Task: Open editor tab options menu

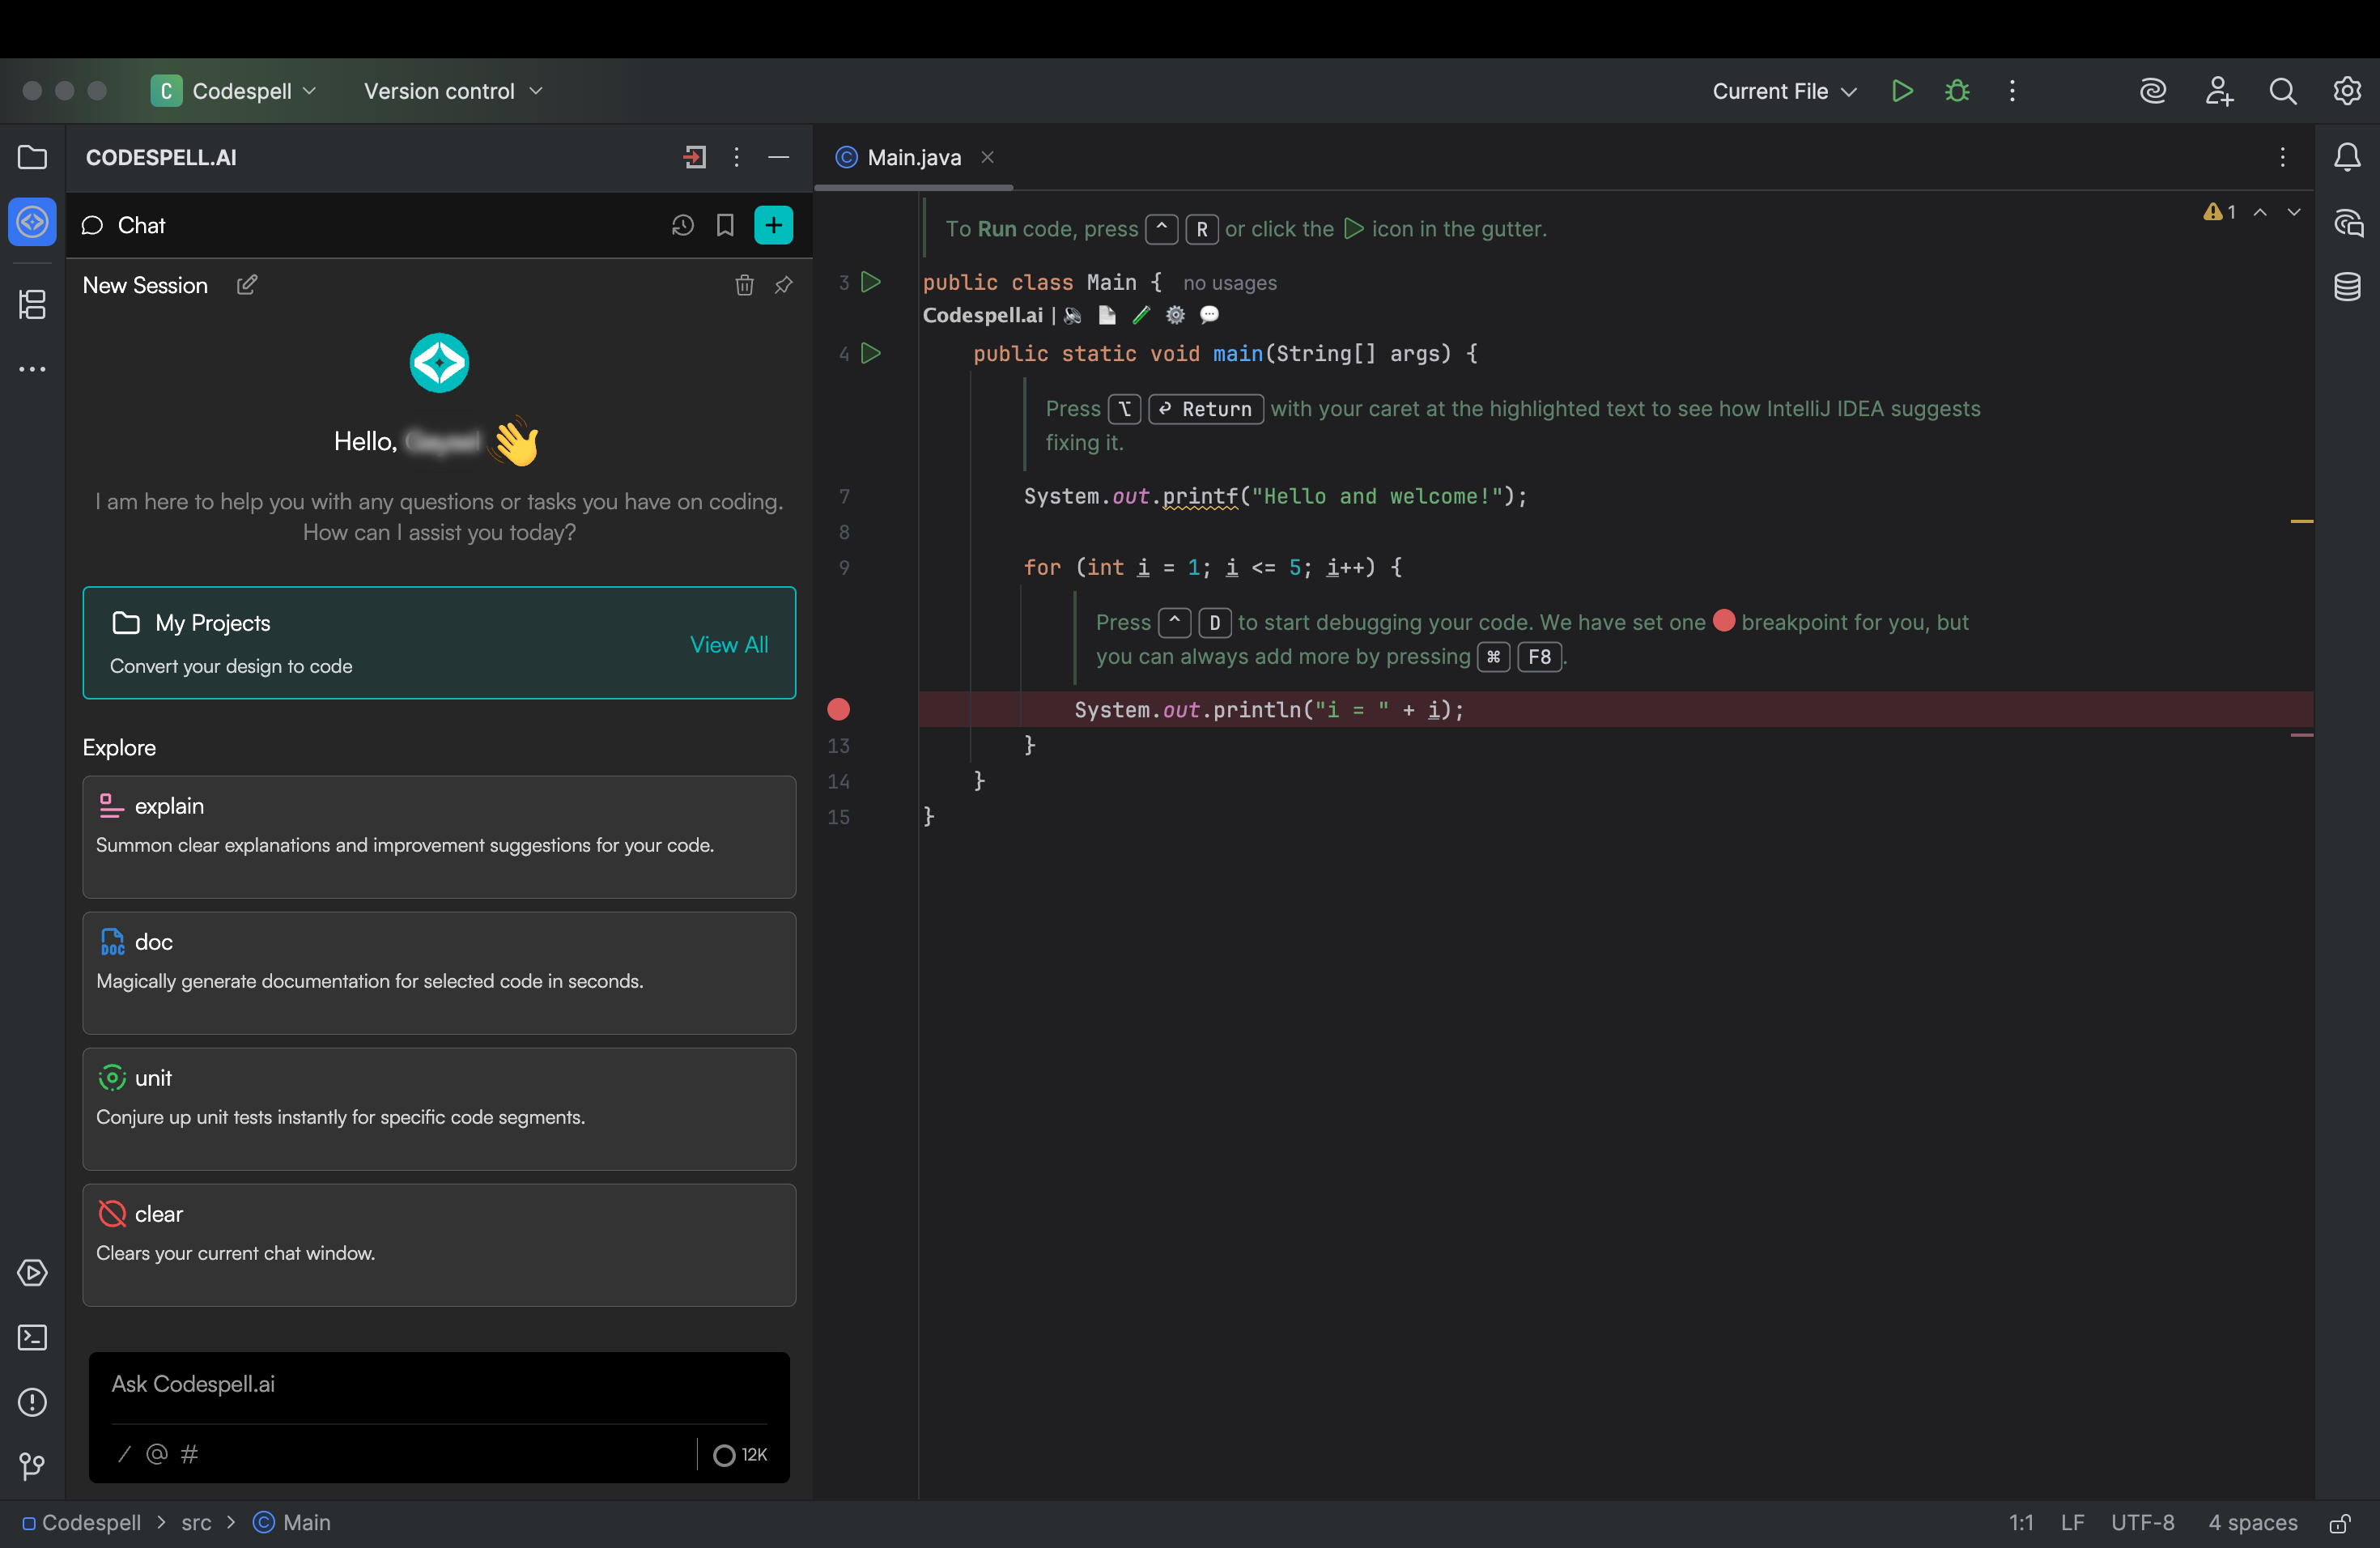Action: (2283, 157)
